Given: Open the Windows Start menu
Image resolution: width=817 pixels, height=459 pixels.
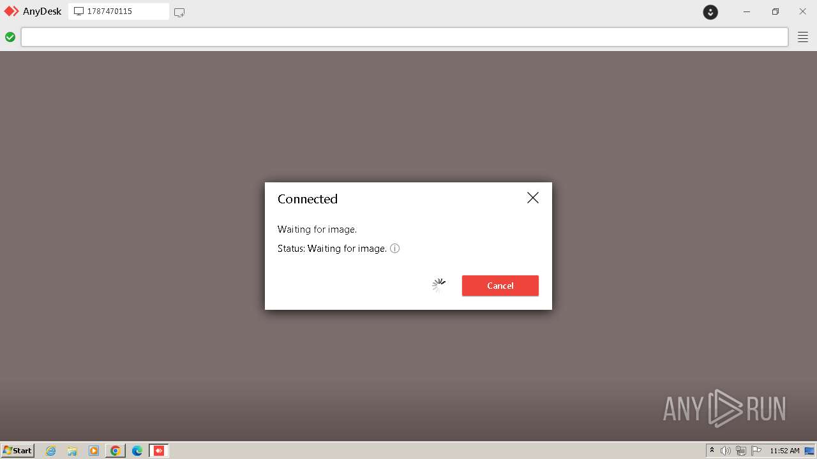Looking at the screenshot, I should (x=18, y=450).
